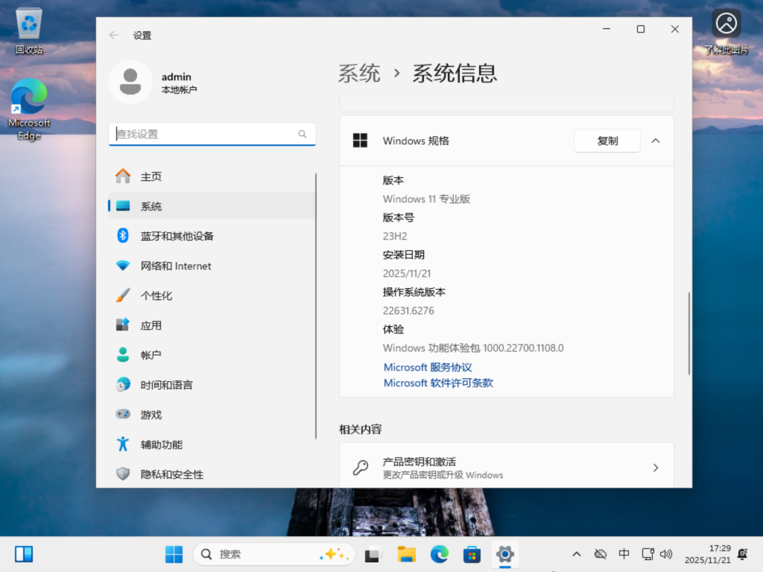Open the Bluetooth icon for 蓝牙和其他设备
The height and width of the screenshot is (572, 763).
coord(123,236)
